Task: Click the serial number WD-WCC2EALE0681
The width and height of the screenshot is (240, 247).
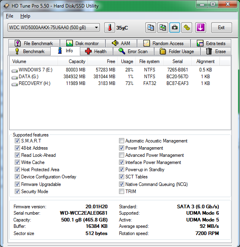Action: tap(83, 213)
